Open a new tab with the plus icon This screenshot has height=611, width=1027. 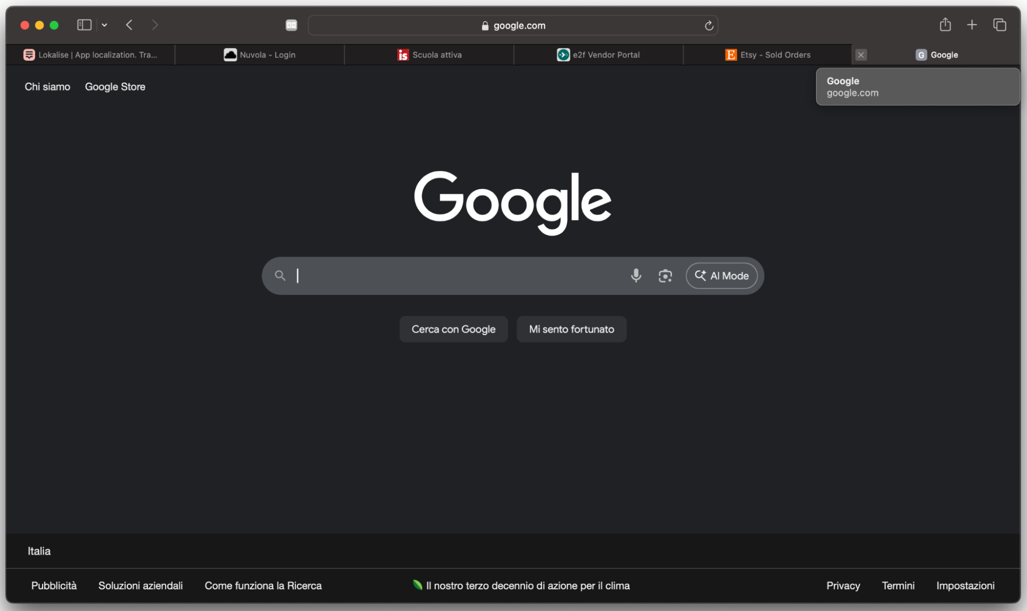pyautogui.click(x=972, y=25)
